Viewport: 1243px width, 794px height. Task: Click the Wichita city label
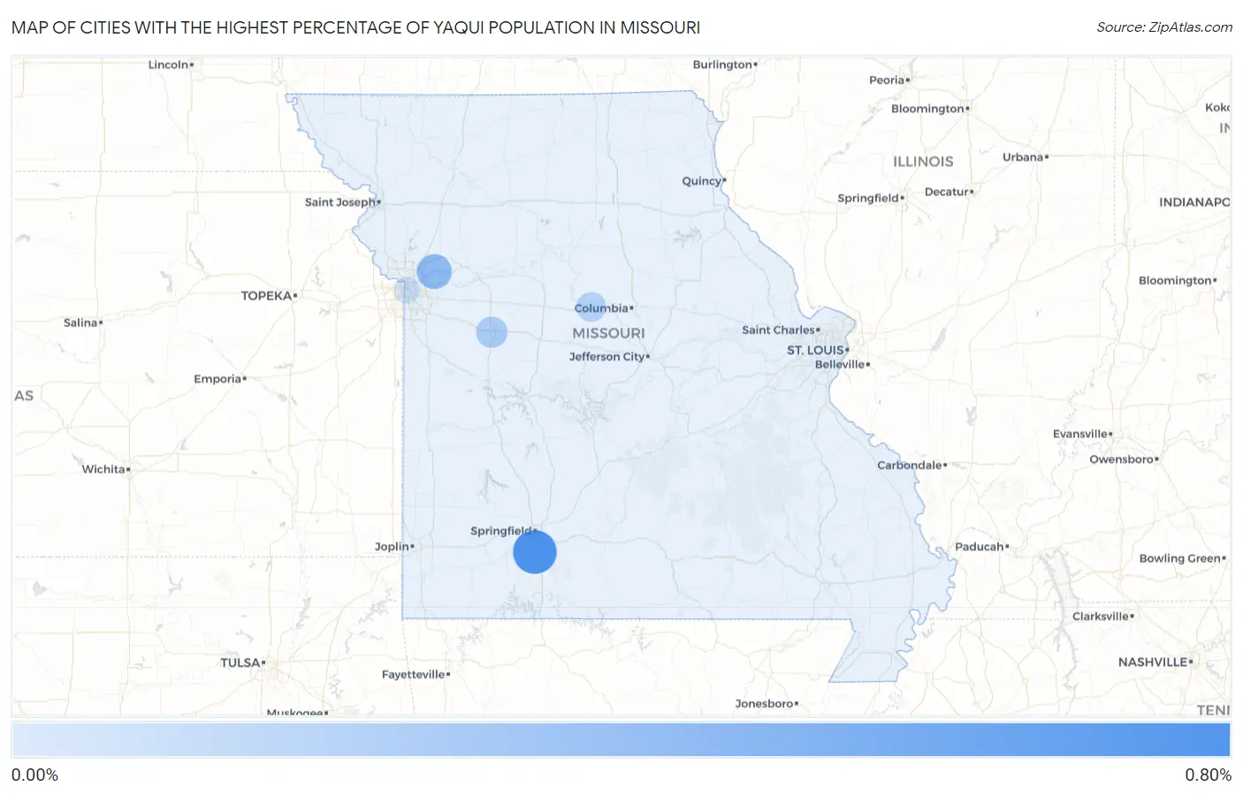[103, 469]
